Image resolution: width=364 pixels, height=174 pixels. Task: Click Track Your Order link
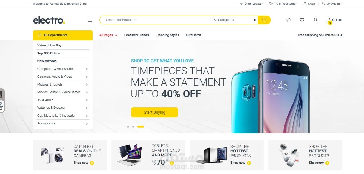(283, 4)
